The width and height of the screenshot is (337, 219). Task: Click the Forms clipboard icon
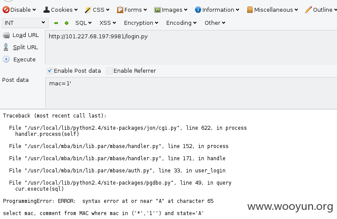(120, 10)
